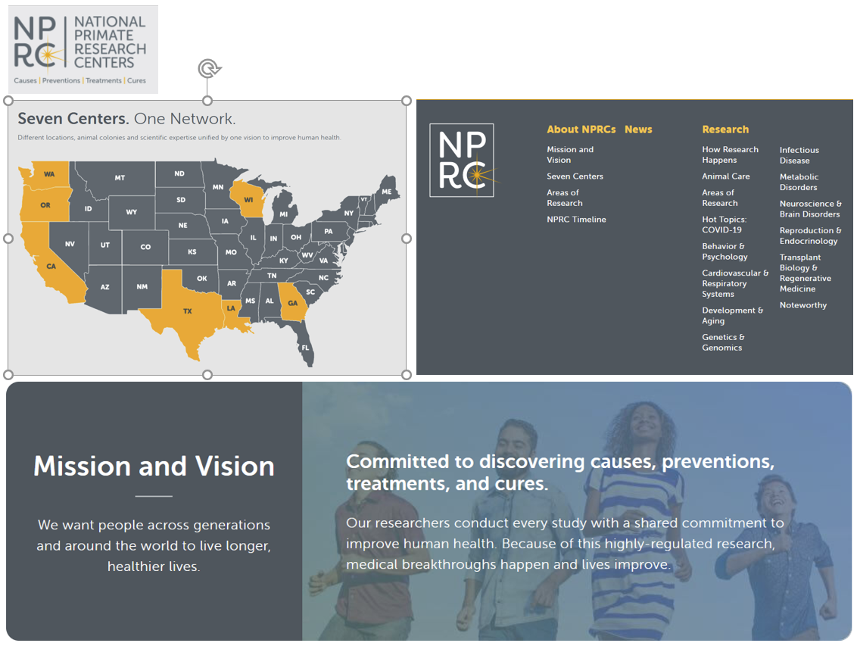Open the Hot Topics: COVID-19 link

(x=725, y=225)
